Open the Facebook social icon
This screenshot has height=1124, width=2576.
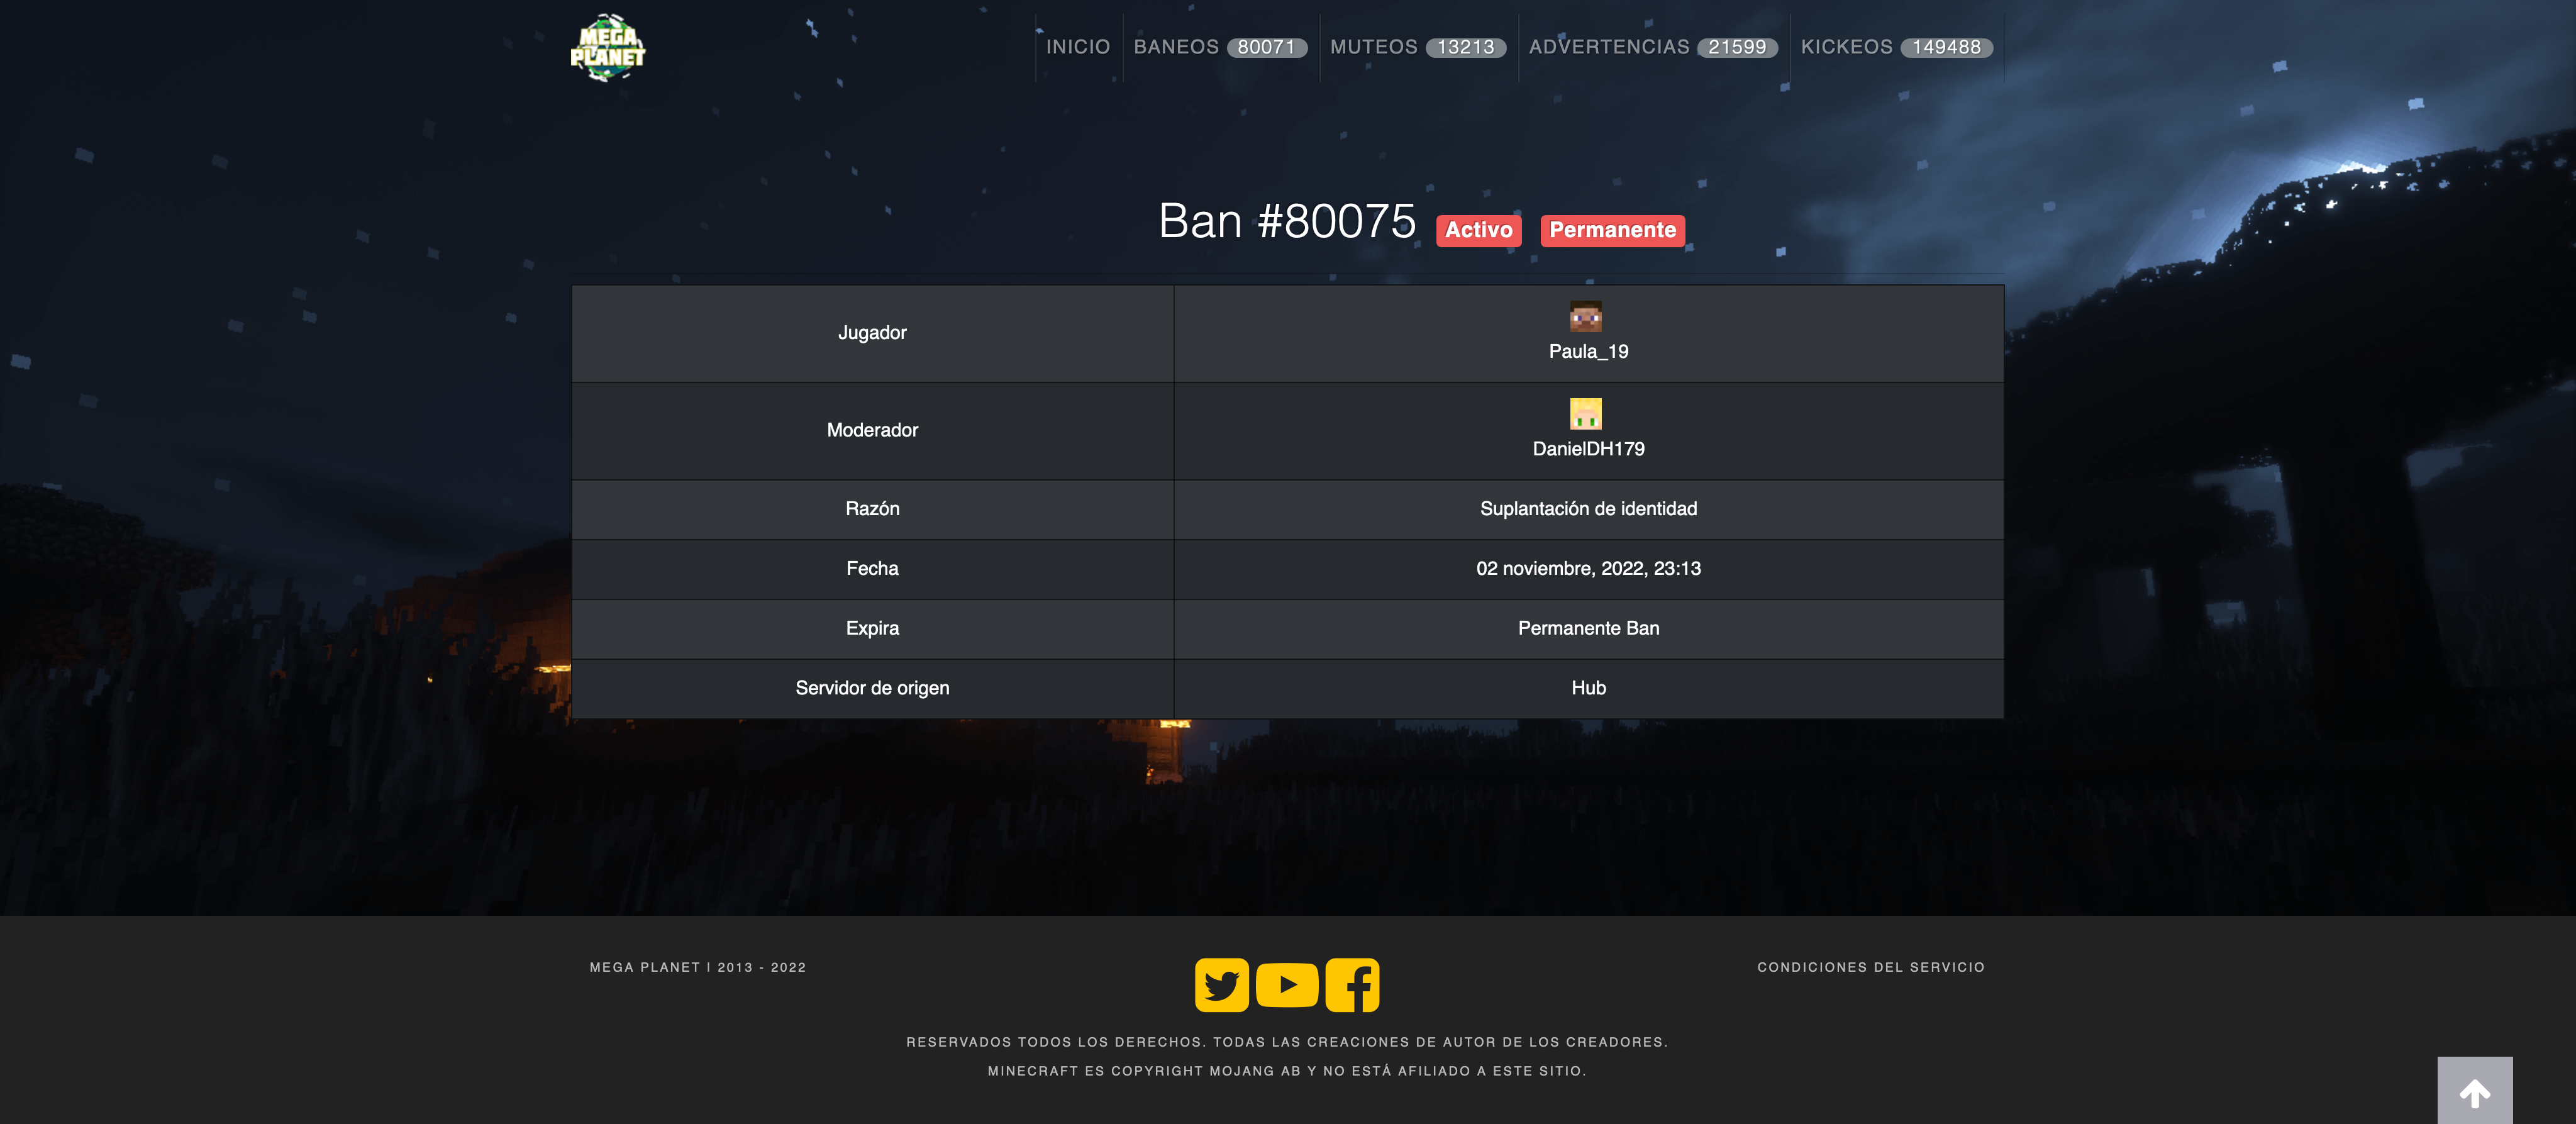coord(1352,985)
